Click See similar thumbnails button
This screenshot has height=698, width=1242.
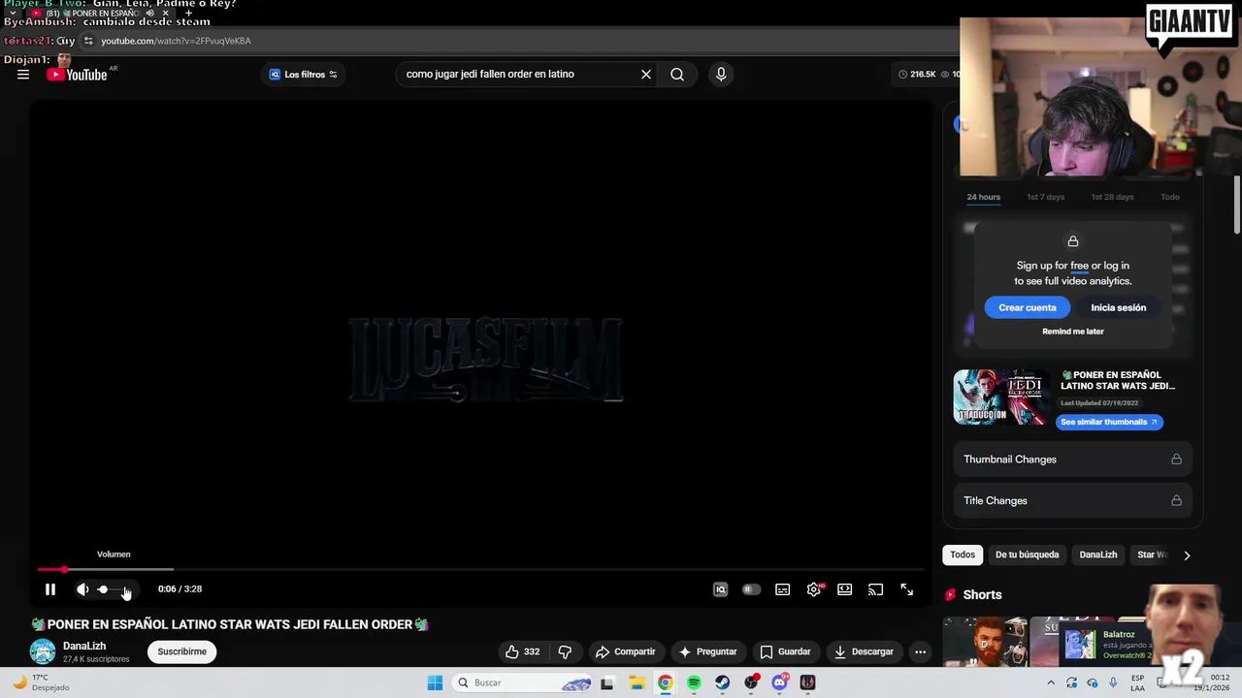(1109, 422)
